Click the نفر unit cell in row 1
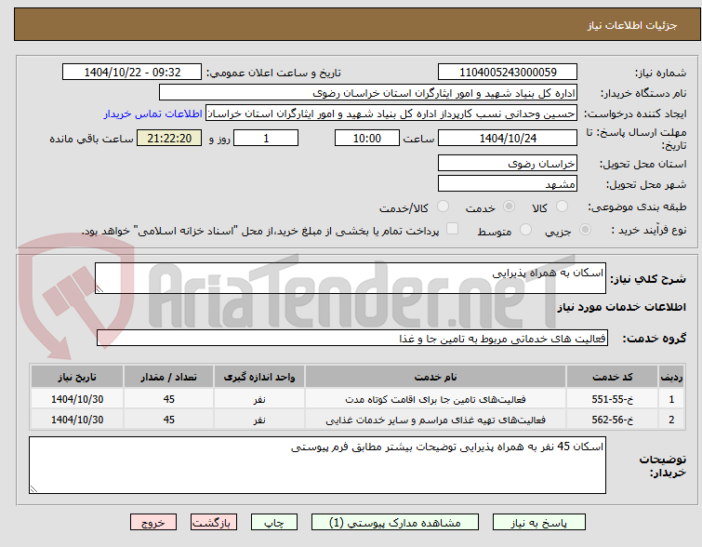 click(259, 399)
